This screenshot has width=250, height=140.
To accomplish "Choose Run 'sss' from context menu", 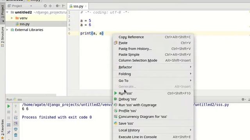I will point(153,93).
